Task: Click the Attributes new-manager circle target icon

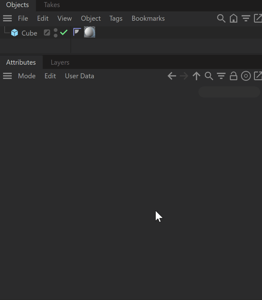Action: point(246,76)
